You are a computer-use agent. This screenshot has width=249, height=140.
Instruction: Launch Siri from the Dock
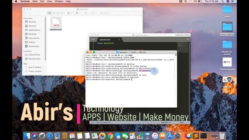(x=35, y=136)
